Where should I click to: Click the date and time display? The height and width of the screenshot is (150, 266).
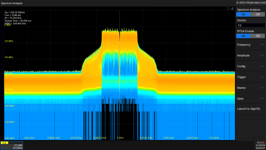point(260,147)
